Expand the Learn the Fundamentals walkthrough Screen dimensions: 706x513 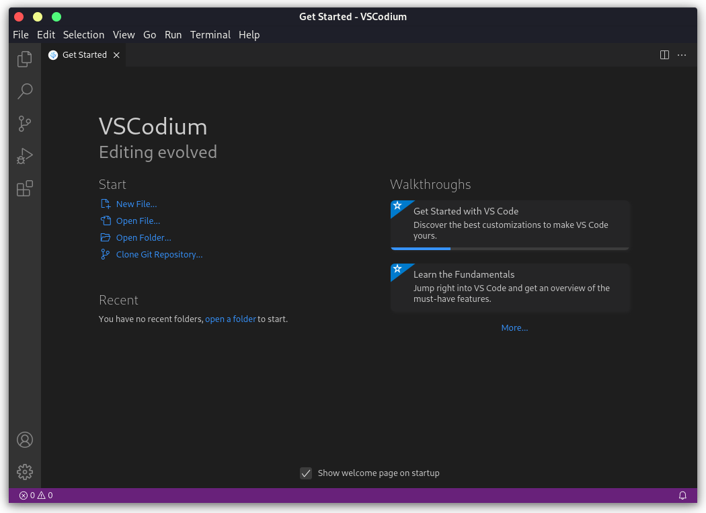tap(509, 287)
